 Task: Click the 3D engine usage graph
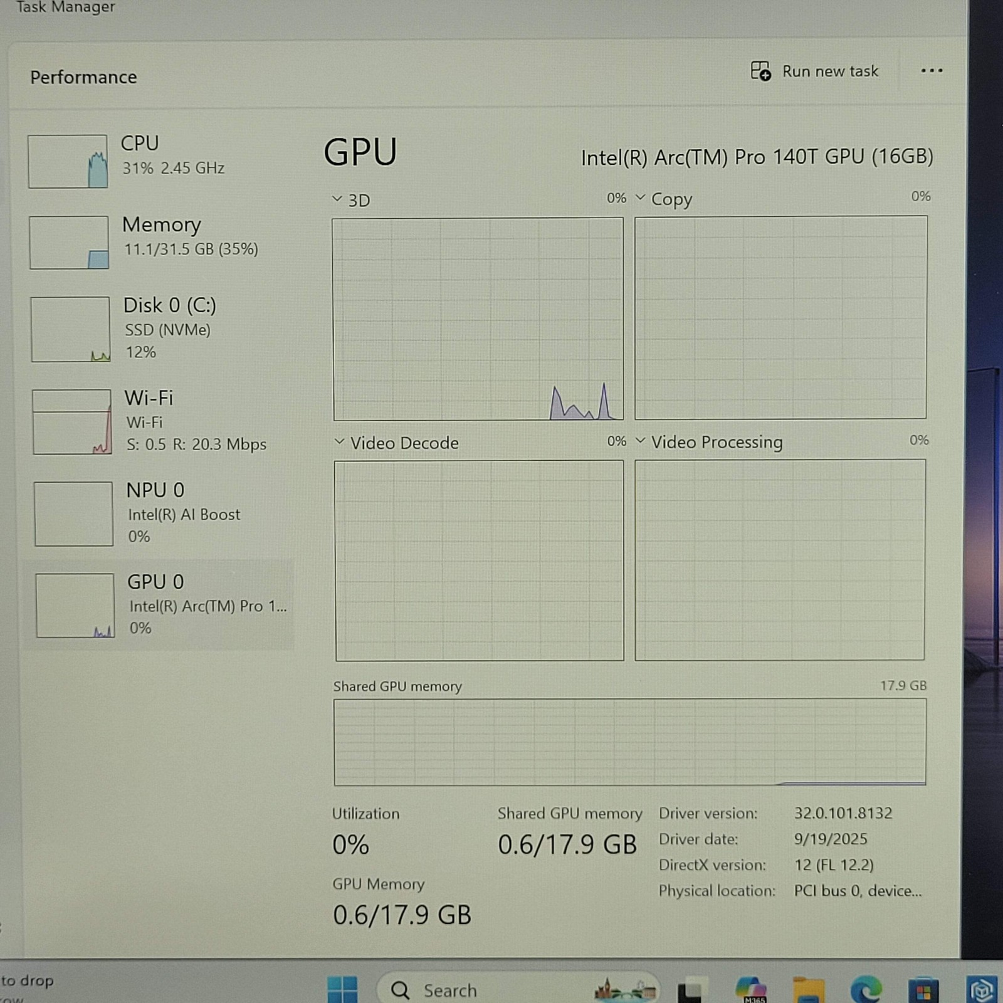coord(478,319)
